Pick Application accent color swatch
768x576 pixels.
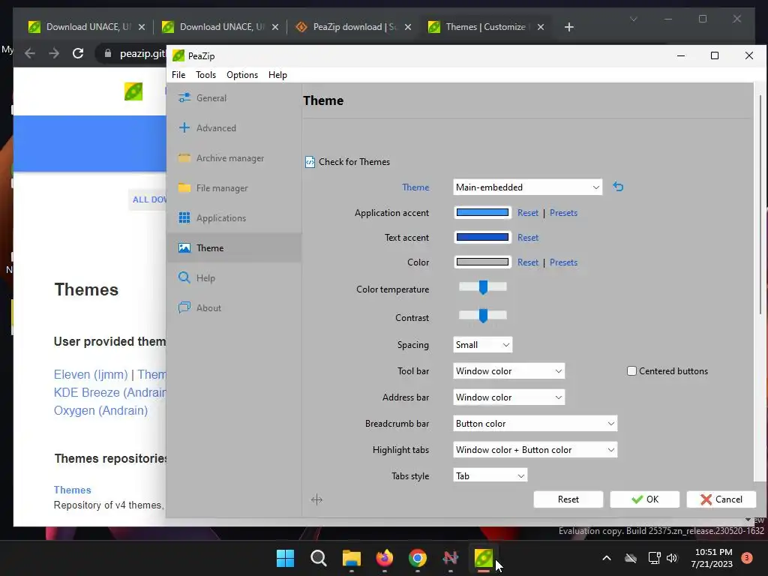pos(482,212)
